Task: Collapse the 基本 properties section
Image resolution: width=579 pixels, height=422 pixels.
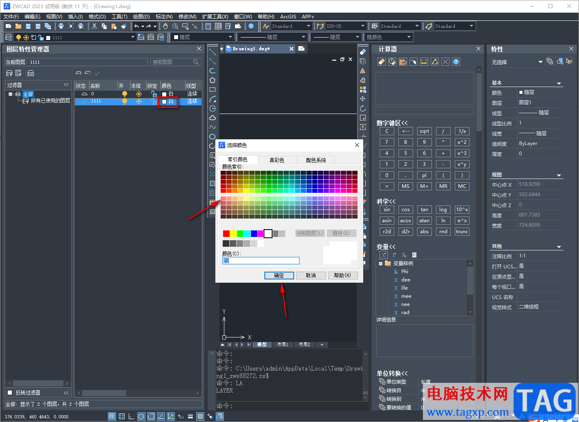Action: click(559, 83)
